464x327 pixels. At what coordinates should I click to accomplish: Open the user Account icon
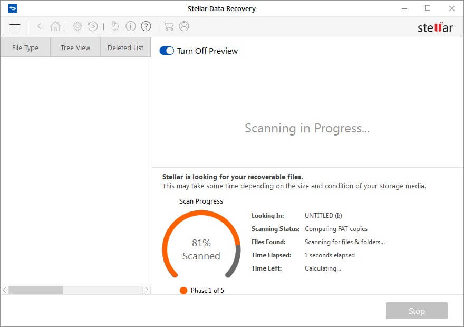pos(184,26)
